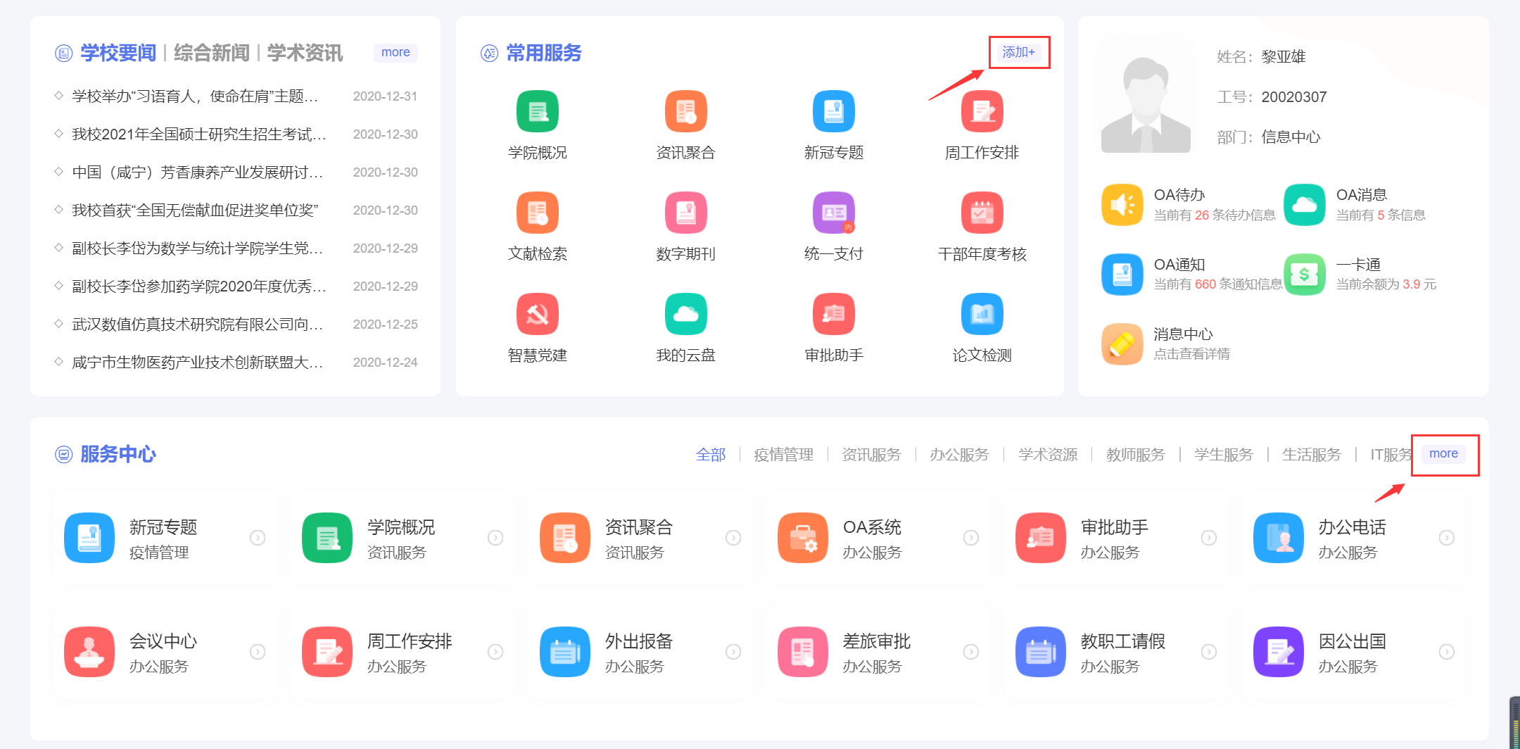The width and height of the screenshot is (1520, 749).
Task: Open news on 全国无偿献血促进奖单位奖
Action: click(195, 210)
